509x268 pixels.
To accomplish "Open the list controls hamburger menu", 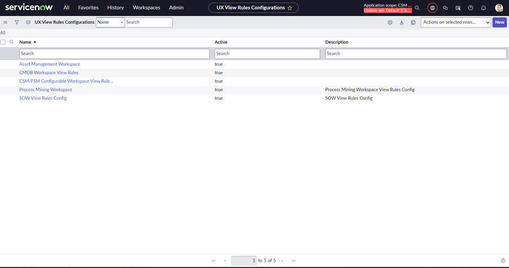I will [5, 22].
